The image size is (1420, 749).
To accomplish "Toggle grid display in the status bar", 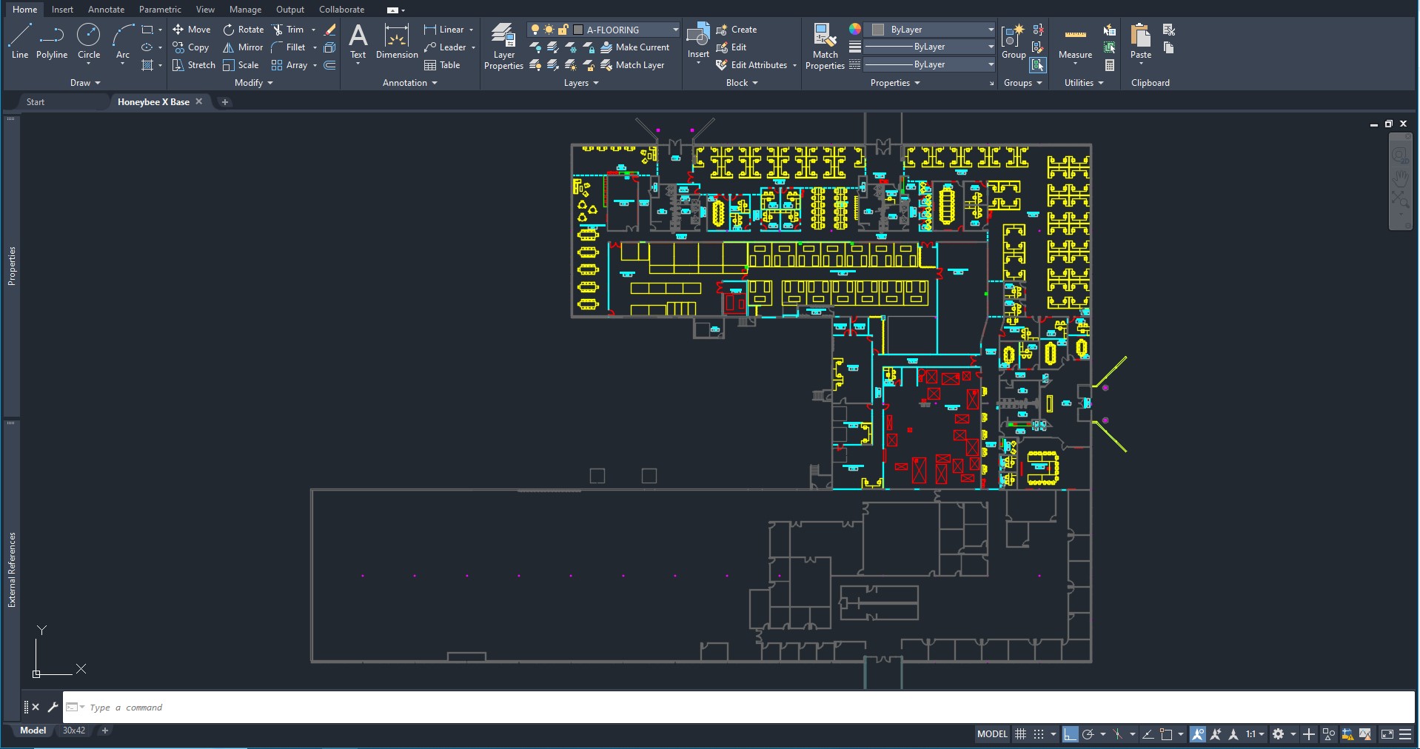I will (x=1019, y=735).
